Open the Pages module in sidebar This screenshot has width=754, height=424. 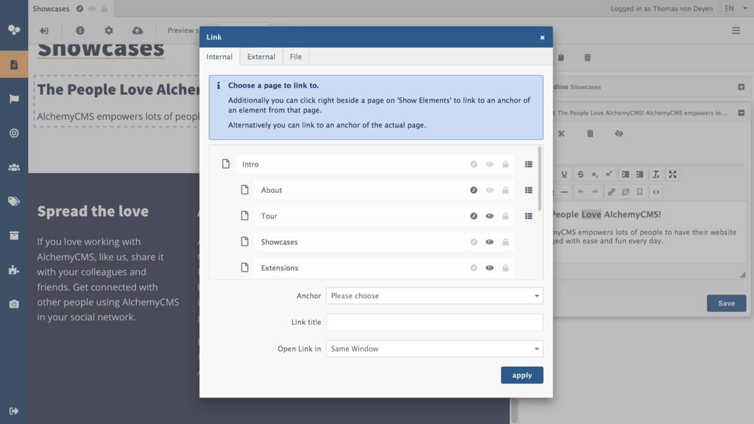pyautogui.click(x=14, y=64)
